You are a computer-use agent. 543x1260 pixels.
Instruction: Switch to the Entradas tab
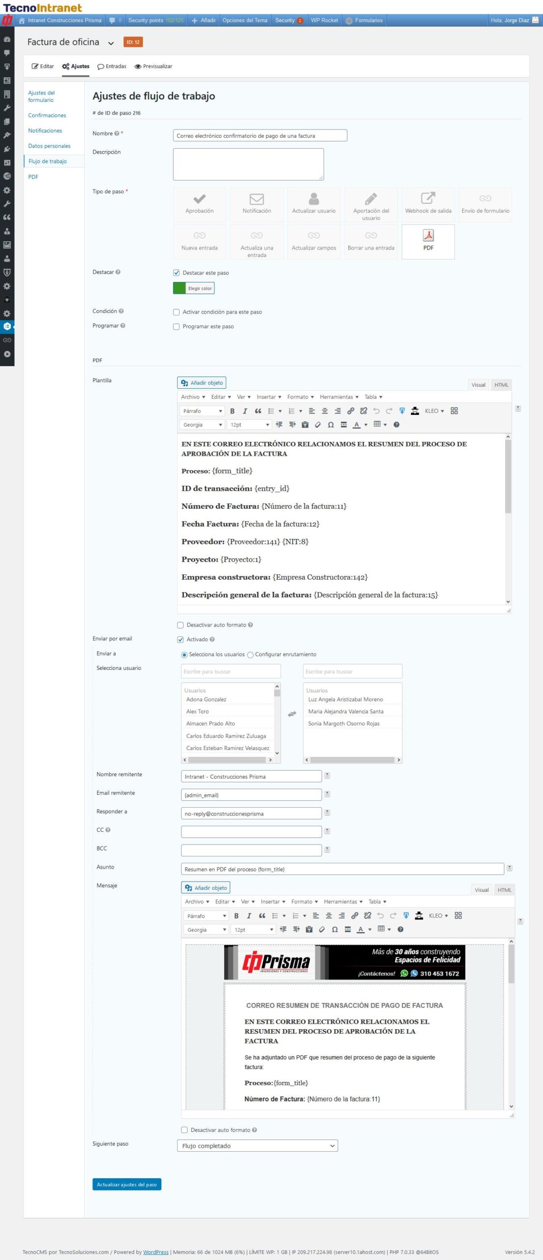(x=112, y=66)
